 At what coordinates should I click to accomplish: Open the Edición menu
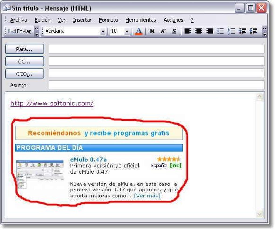tap(42, 20)
